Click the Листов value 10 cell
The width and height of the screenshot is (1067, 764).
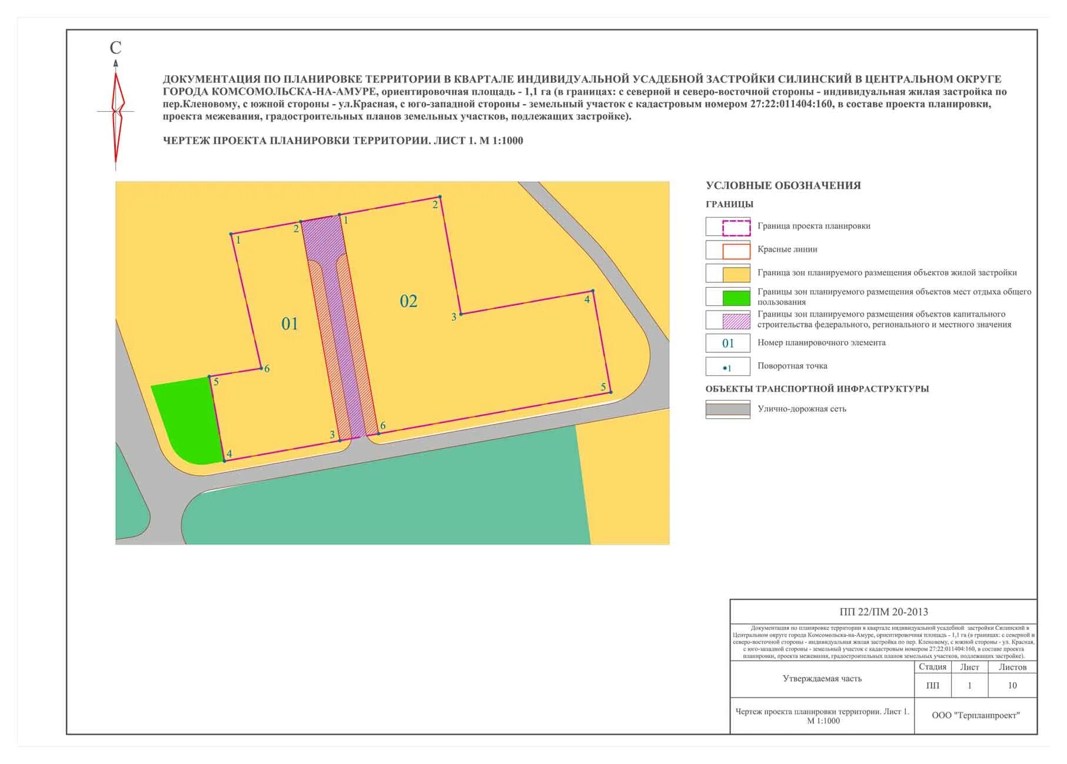coord(1012,686)
